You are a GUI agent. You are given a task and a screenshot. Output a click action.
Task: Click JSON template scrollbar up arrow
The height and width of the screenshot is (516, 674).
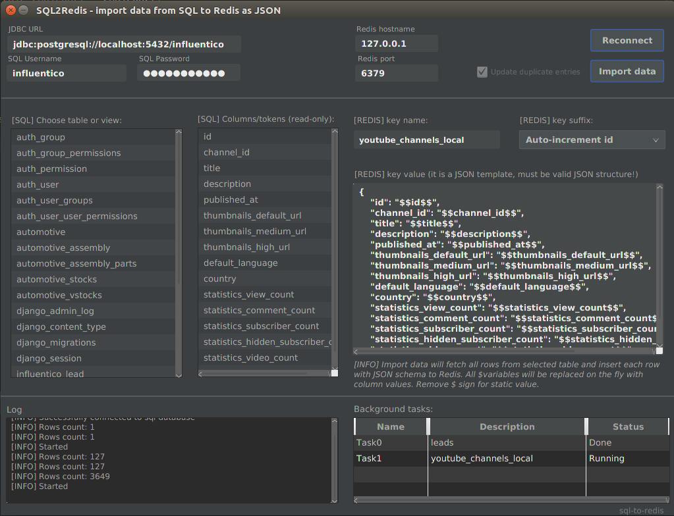click(x=660, y=187)
